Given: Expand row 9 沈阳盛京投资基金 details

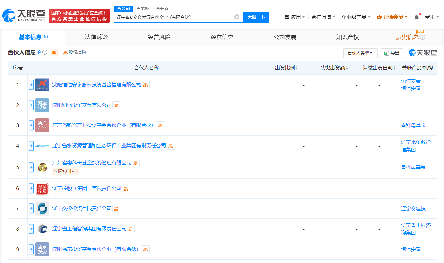Looking at the screenshot, I should pyautogui.click(x=31, y=249).
